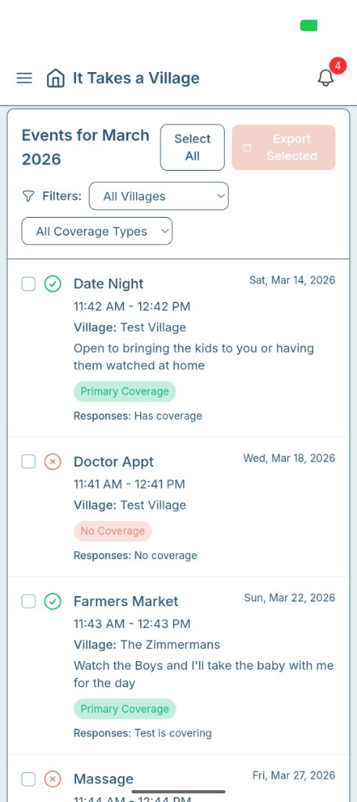
Task: Tap the No Coverage badge
Action: pos(113,531)
